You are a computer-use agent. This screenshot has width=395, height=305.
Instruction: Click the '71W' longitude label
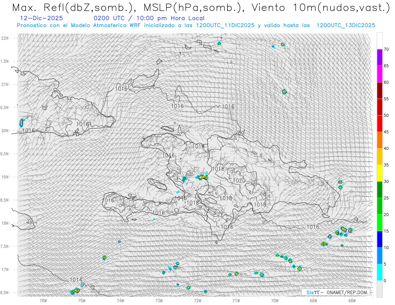pyautogui.click(x=236, y=300)
